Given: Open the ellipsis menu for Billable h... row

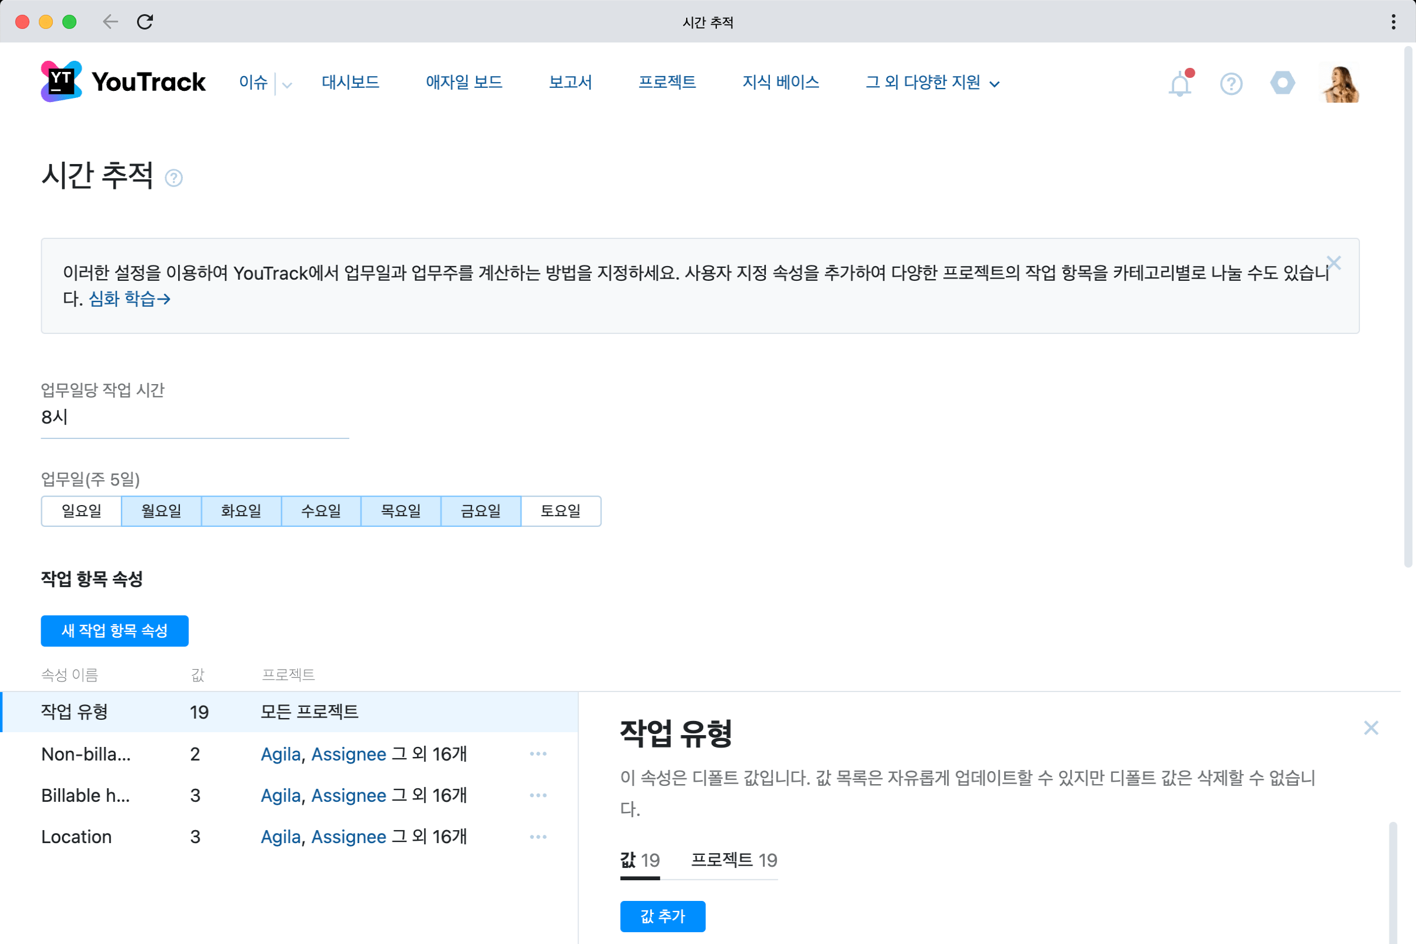Looking at the screenshot, I should click(x=537, y=795).
